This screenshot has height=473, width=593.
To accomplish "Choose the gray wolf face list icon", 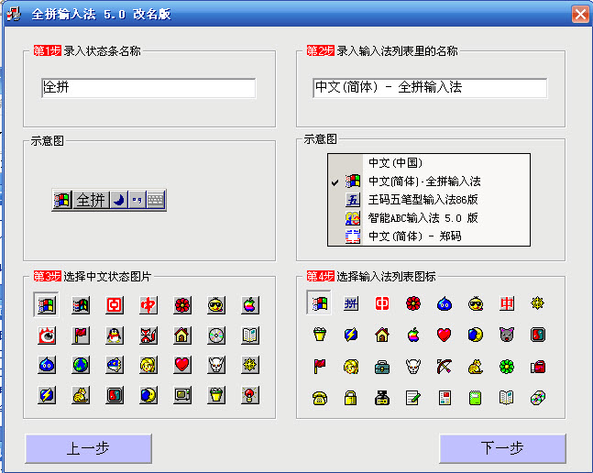I will pyautogui.click(x=507, y=335).
